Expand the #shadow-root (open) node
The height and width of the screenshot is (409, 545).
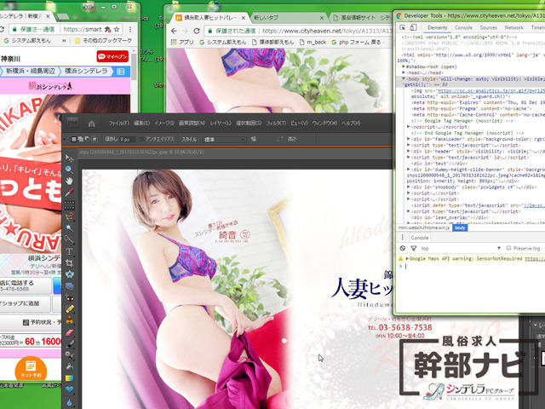tap(404, 66)
